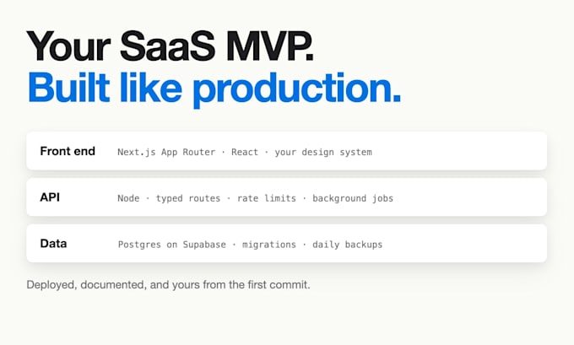
Task: Click the 'Deployed, documented' footer sentence
Action: 168,284
